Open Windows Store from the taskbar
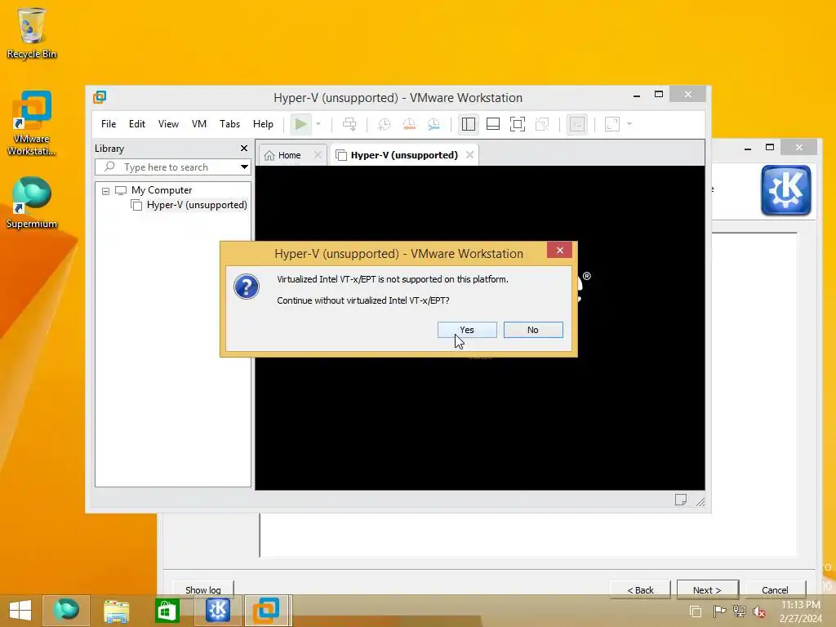 (x=167, y=611)
